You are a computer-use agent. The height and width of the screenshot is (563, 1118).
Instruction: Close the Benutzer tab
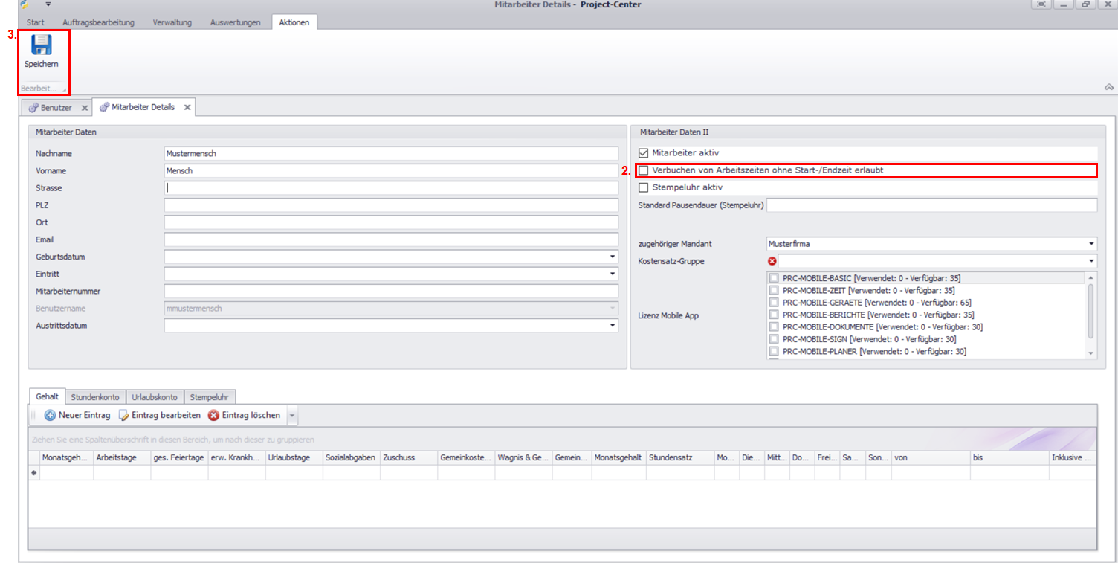pyautogui.click(x=85, y=108)
